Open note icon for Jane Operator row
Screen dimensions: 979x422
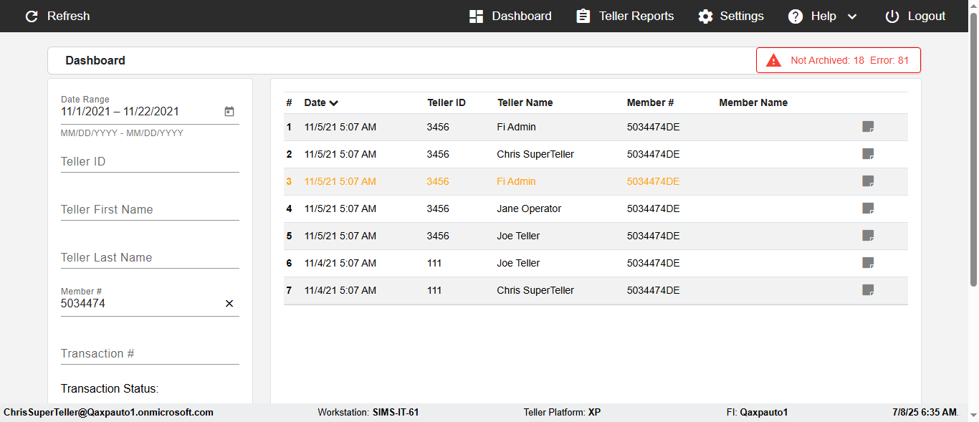[868, 208]
